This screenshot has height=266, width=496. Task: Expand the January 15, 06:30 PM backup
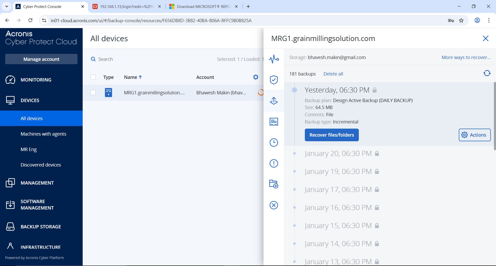pyautogui.click(x=338, y=226)
